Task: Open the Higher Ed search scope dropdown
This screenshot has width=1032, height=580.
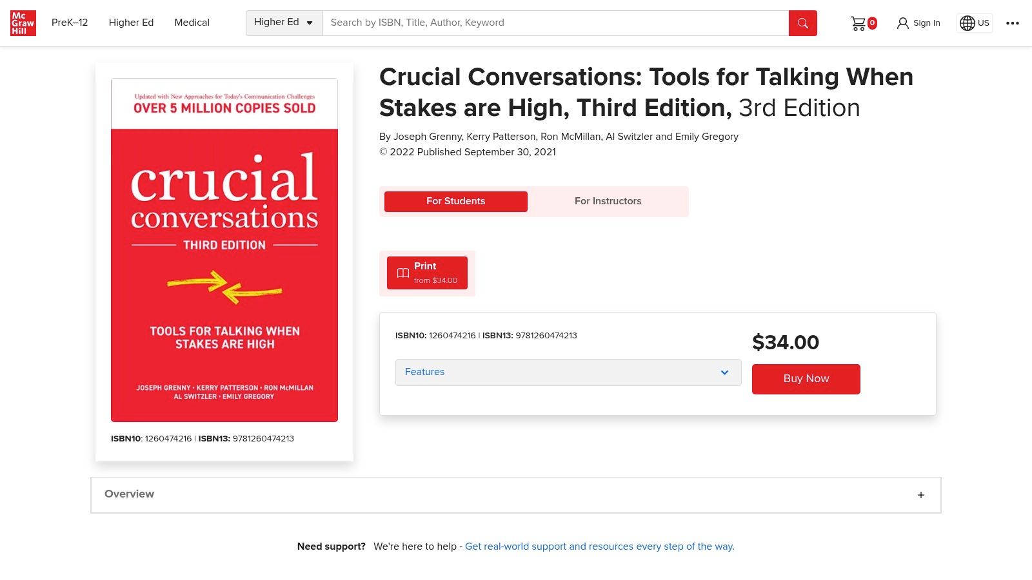Action: (284, 22)
